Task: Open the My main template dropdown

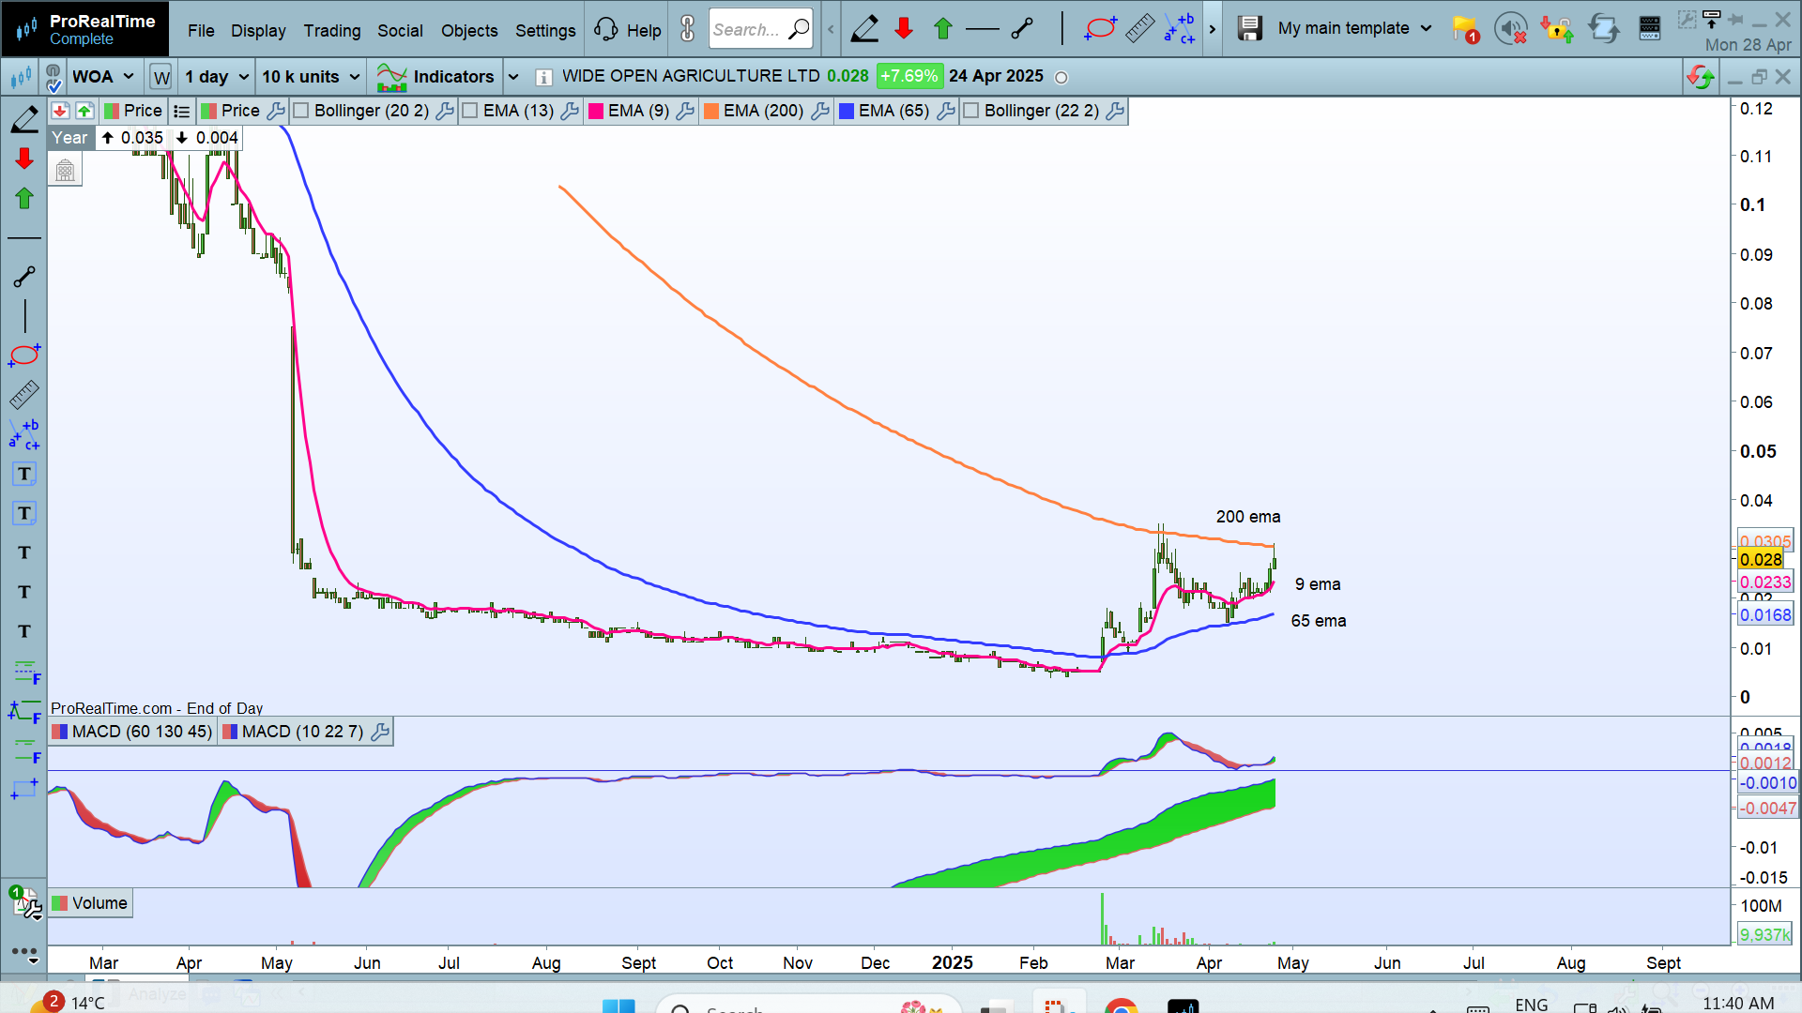Action: (1354, 28)
